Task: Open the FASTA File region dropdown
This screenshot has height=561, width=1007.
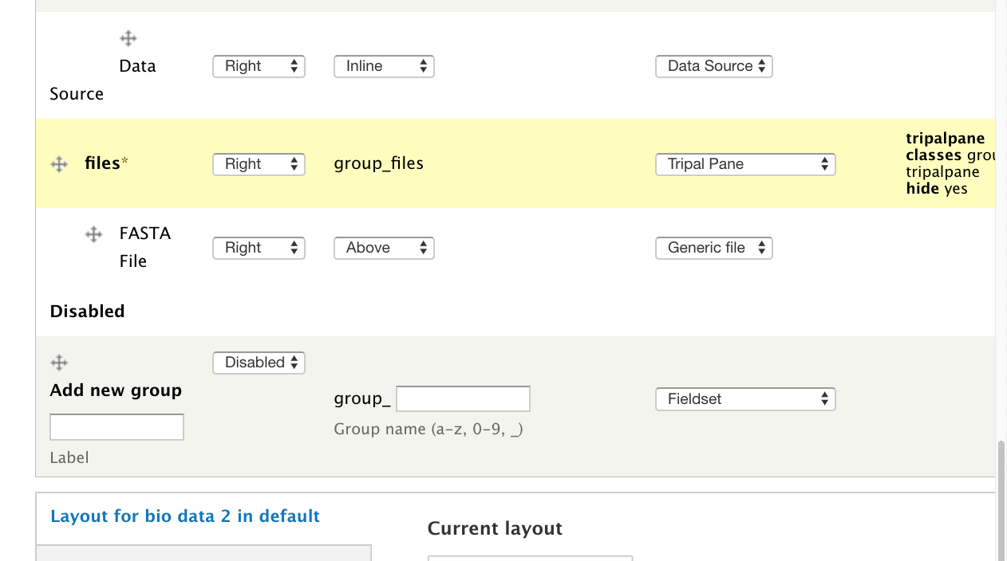Action: pyautogui.click(x=259, y=248)
